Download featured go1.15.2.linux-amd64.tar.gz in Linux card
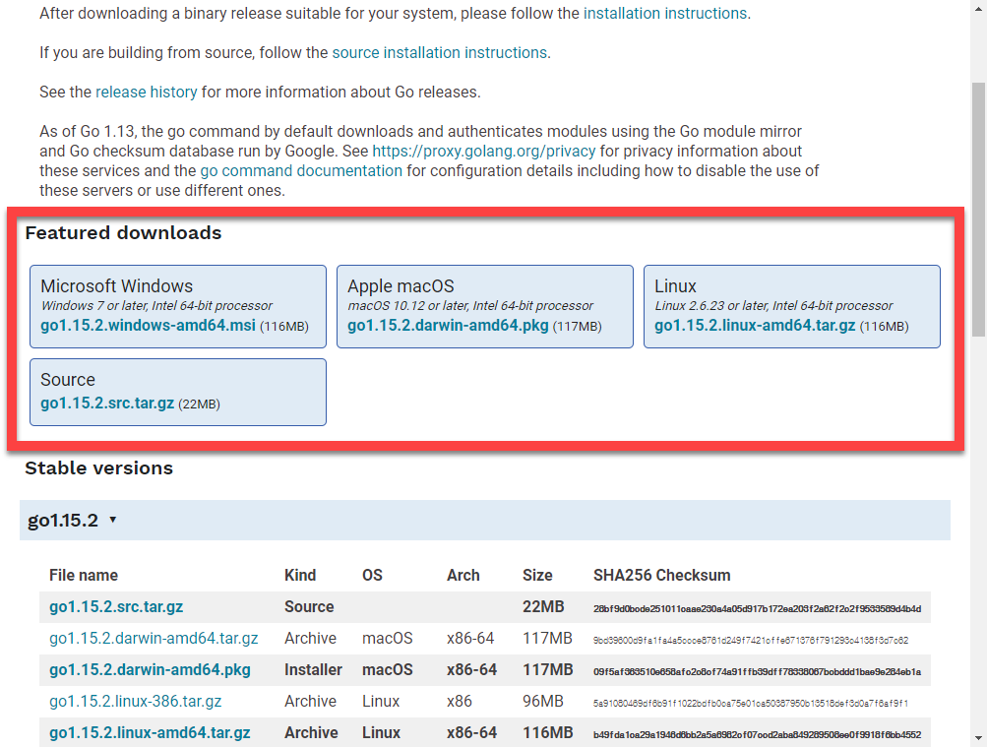Image resolution: width=987 pixels, height=747 pixels. coord(755,326)
